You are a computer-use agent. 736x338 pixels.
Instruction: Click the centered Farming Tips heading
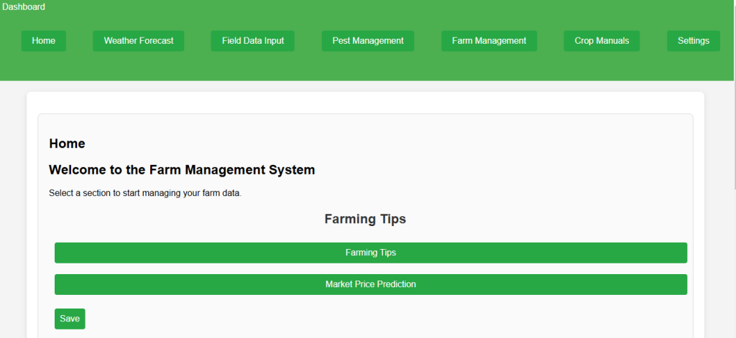point(365,219)
